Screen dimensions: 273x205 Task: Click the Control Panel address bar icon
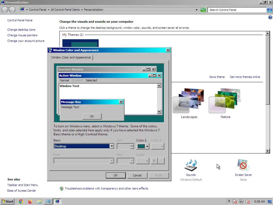point(22,9)
